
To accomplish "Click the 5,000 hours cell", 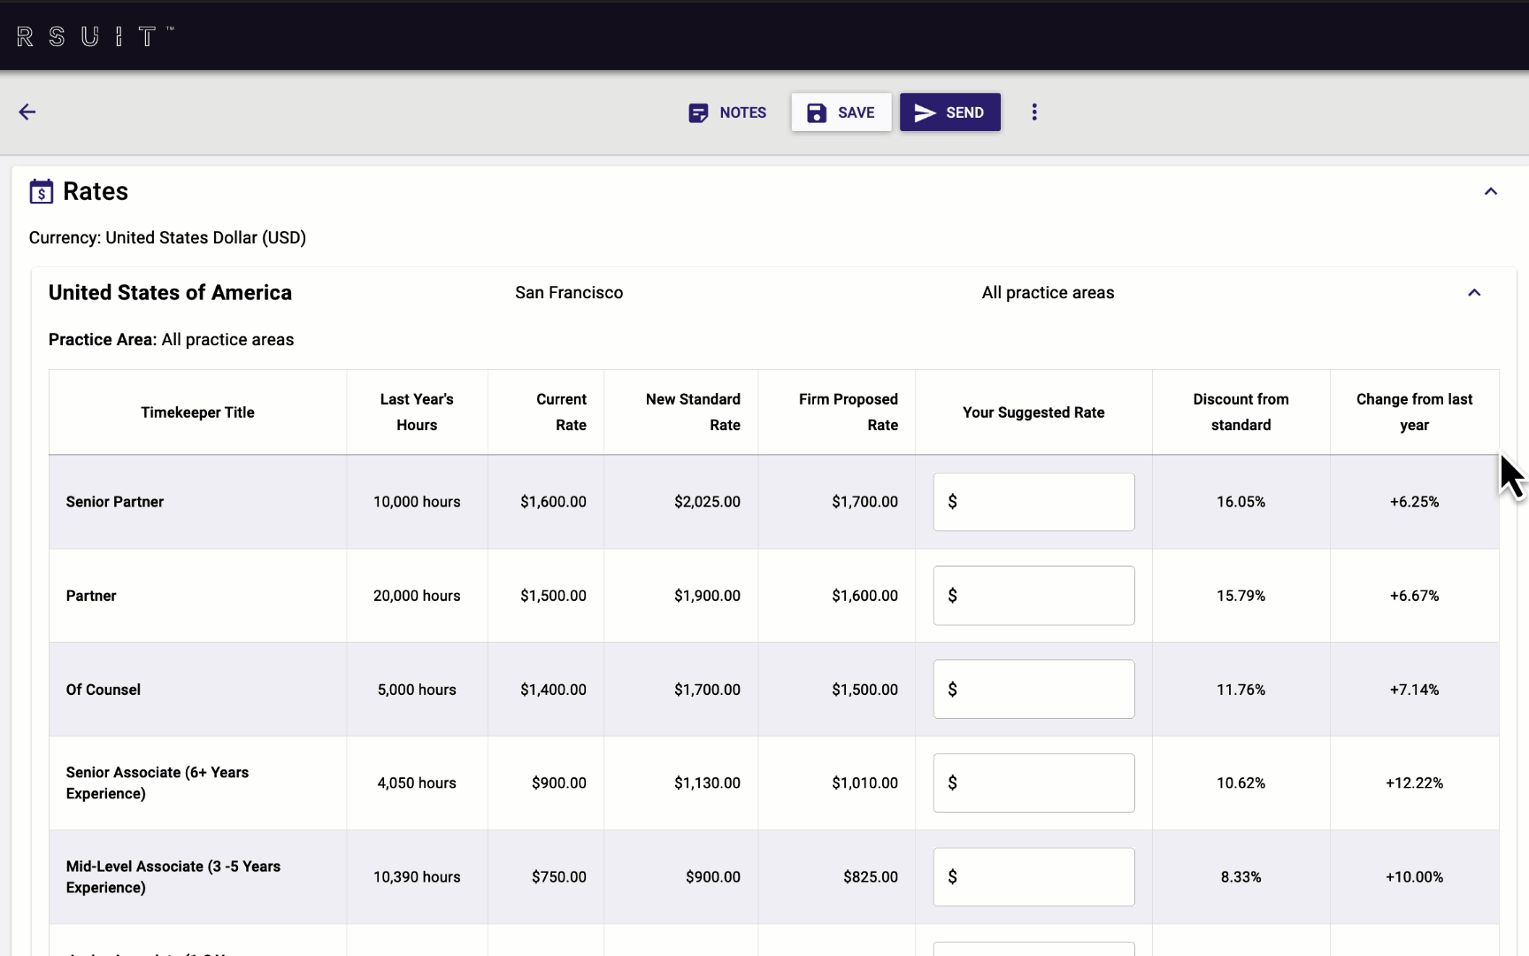I will [x=417, y=690].
